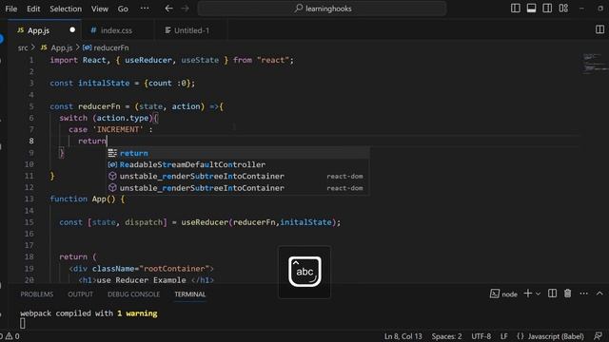Toggle the bottom panel layout icon

(531, 9)
